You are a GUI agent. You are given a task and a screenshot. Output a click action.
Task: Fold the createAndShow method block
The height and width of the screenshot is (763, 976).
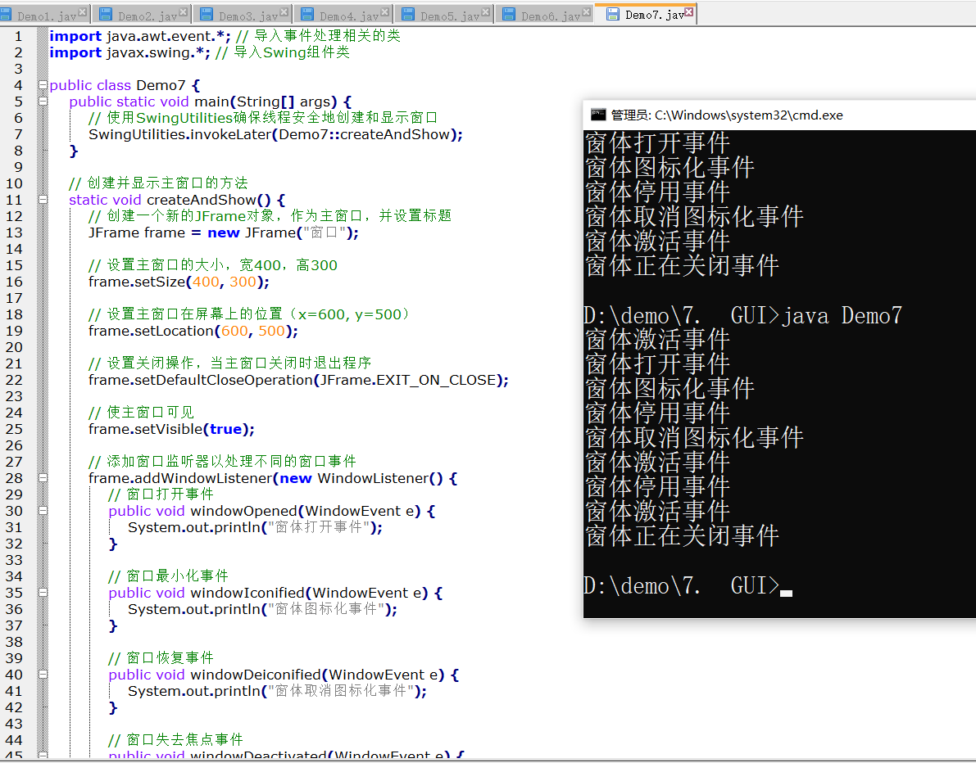tap(43, 200)
